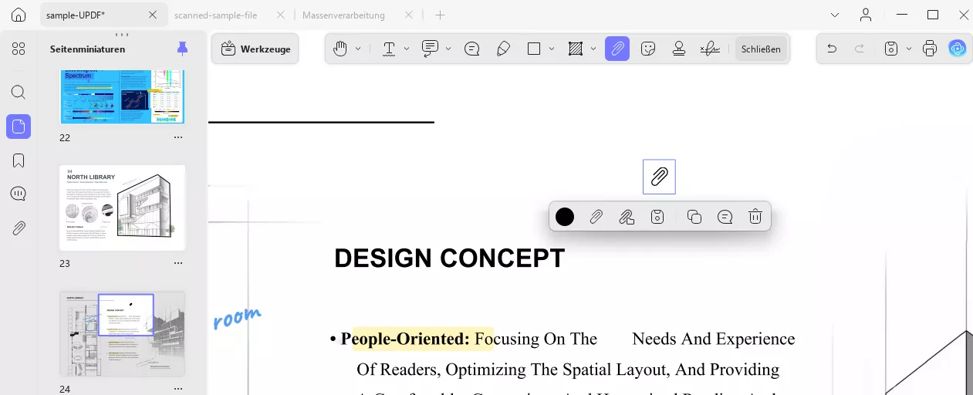973x395 pixels.
Task: Click the Seitenminiaturen panel title
Action: 87,49
